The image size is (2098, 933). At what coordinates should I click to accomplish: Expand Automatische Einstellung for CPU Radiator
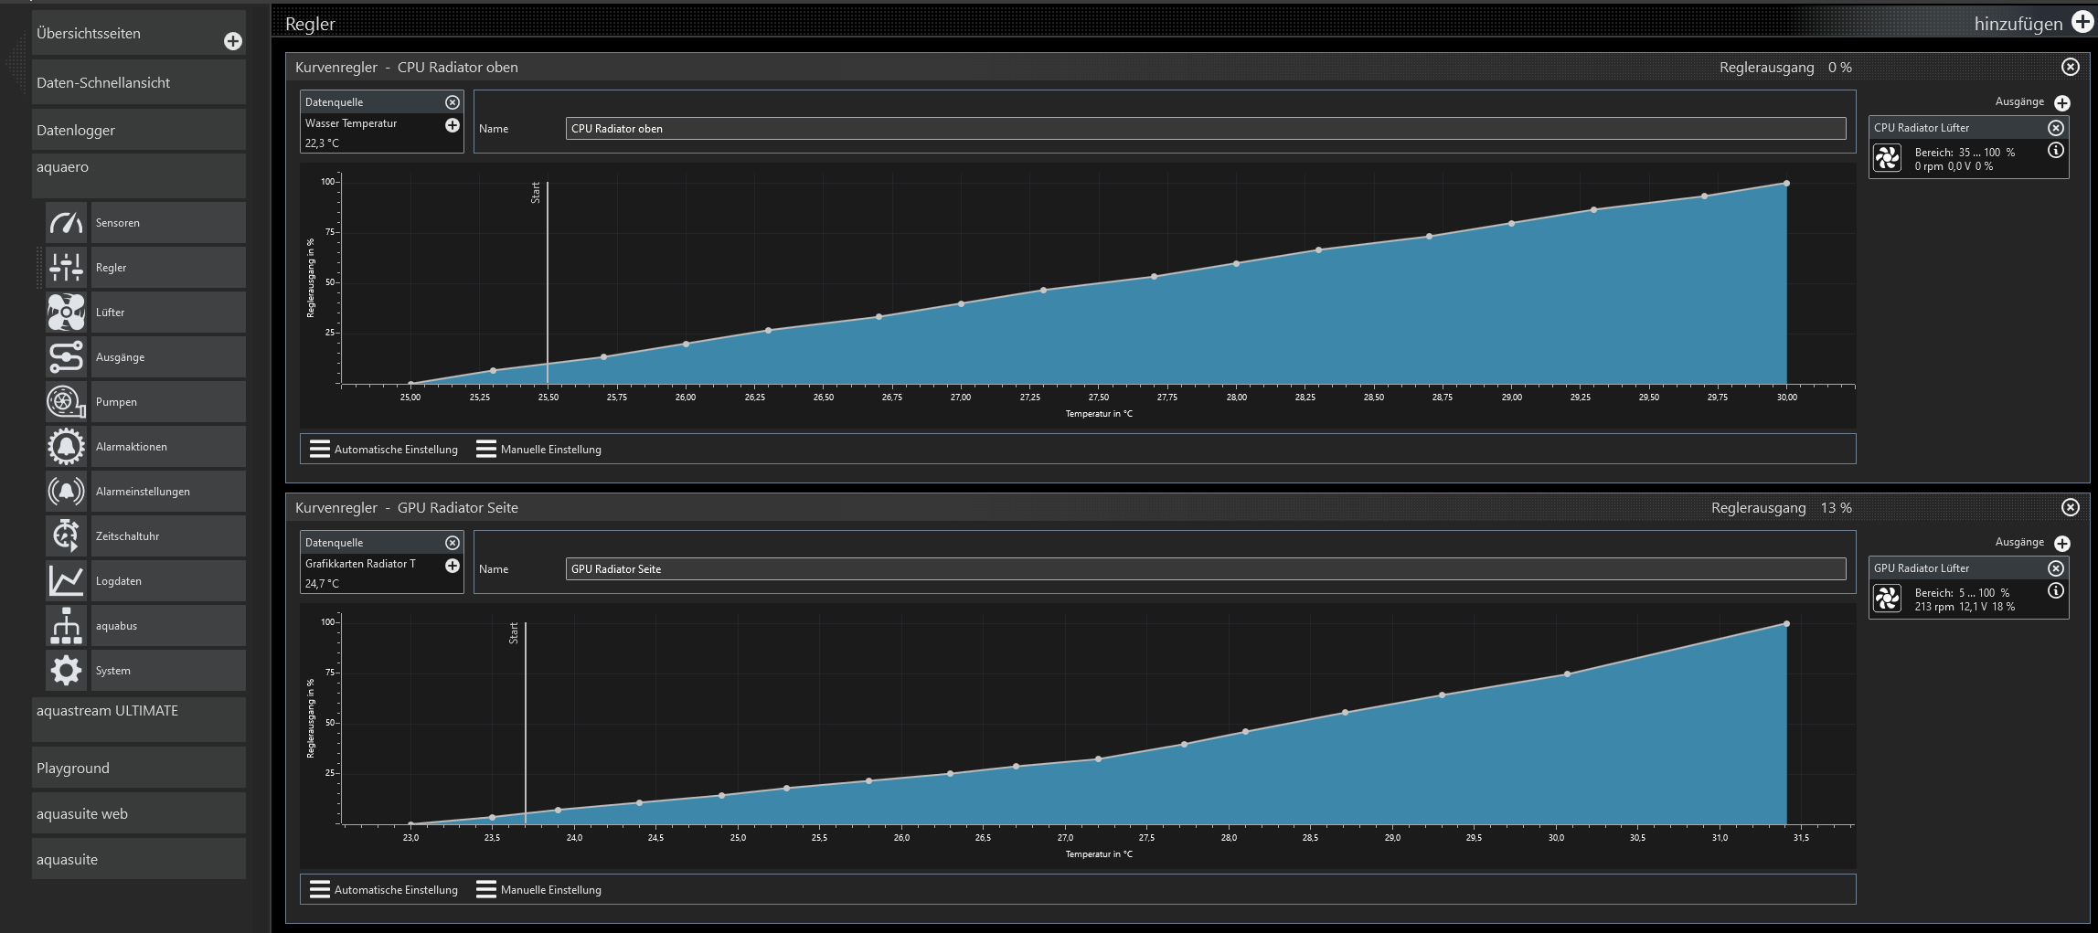tap(384, 450)
